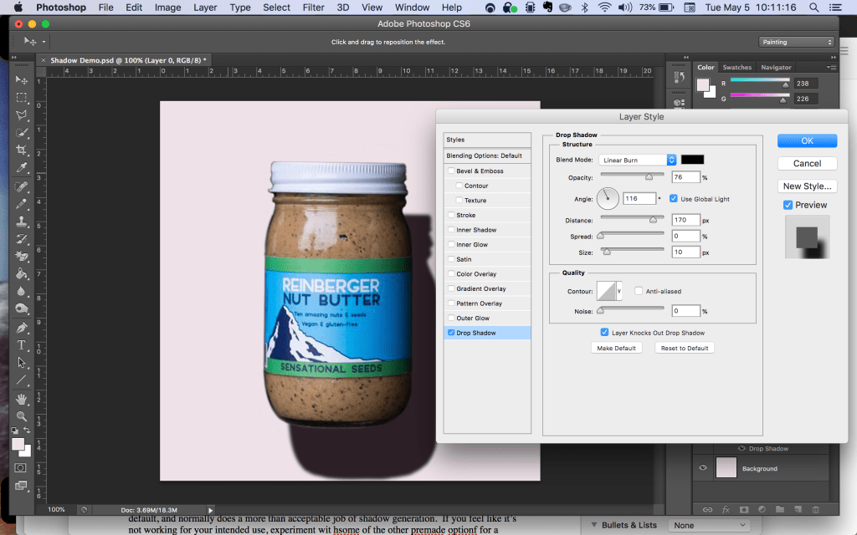Select the Zoom tool

23,415
